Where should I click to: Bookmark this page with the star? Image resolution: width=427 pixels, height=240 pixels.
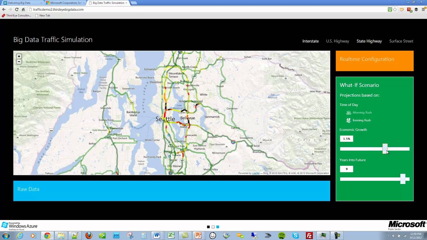click(x=395, y=10)
